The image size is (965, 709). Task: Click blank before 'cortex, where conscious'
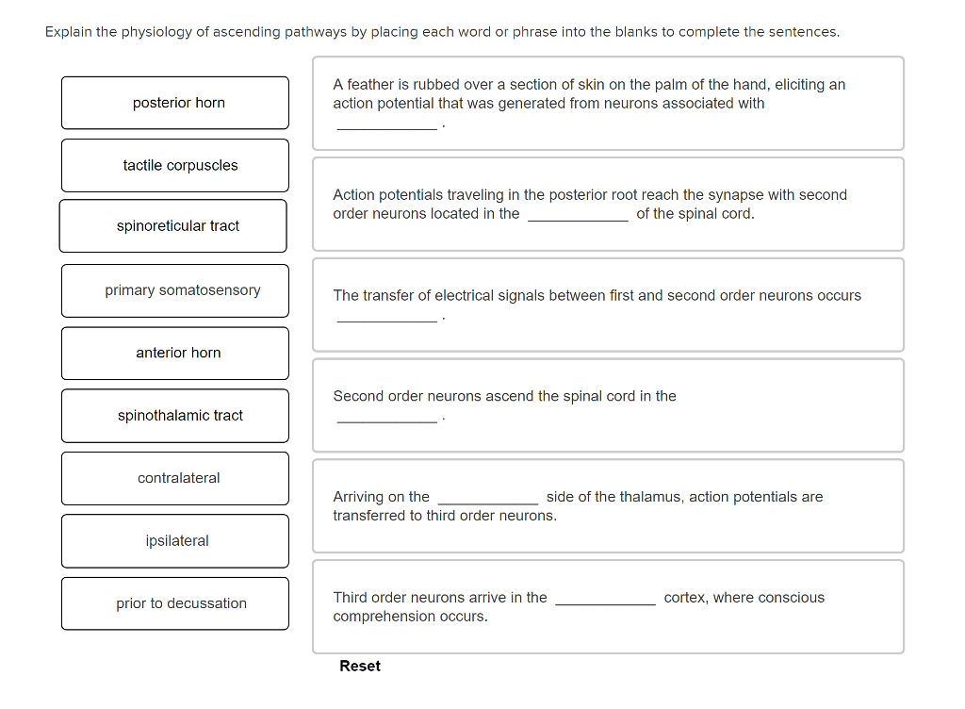click(x=605, y=599)
